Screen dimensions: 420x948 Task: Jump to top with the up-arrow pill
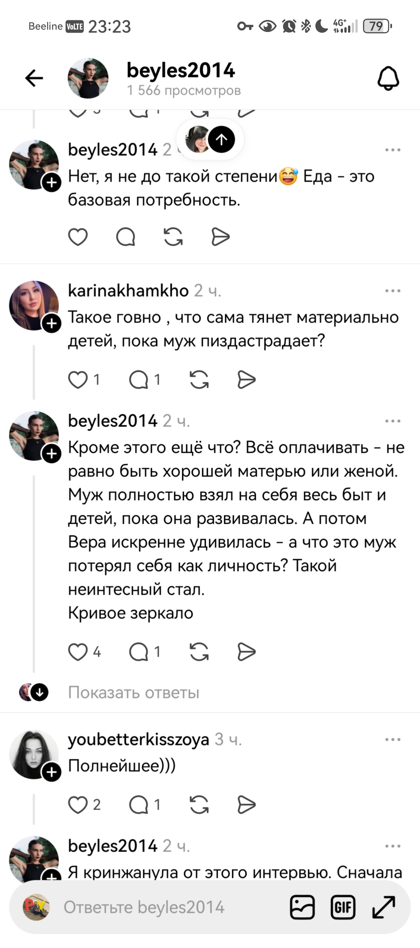click(x=221, y=139)
